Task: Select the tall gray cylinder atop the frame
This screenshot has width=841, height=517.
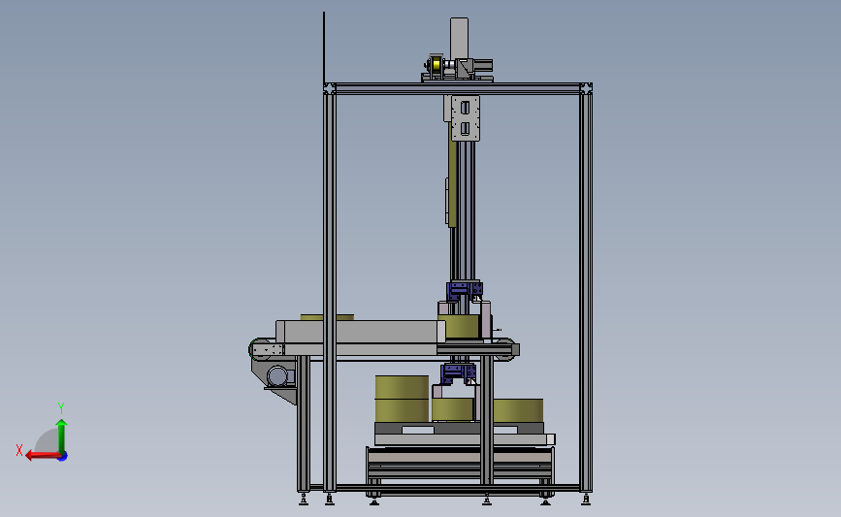Action: click(x=459, y=38)
